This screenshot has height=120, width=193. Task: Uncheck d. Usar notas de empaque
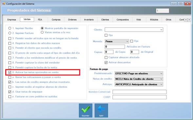coord(10,92)
